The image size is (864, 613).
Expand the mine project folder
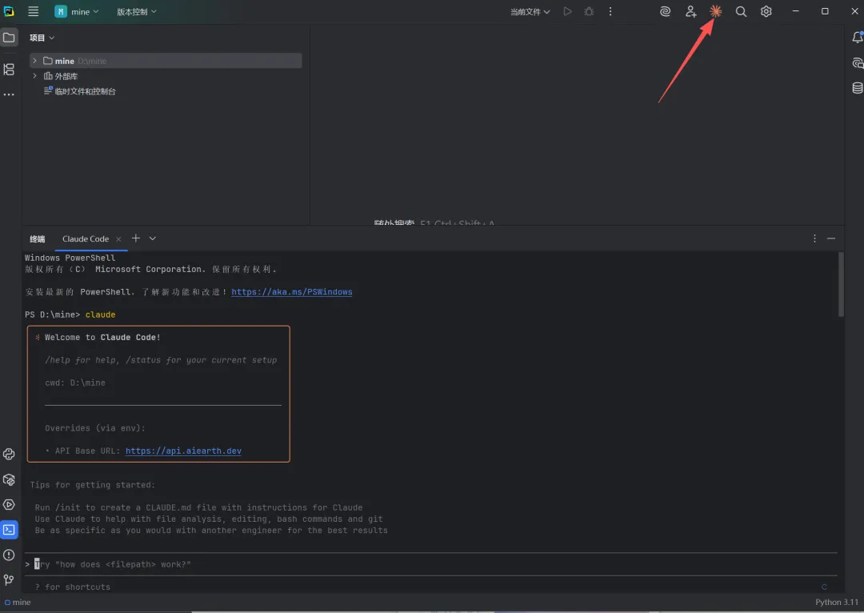coord(34,61)
